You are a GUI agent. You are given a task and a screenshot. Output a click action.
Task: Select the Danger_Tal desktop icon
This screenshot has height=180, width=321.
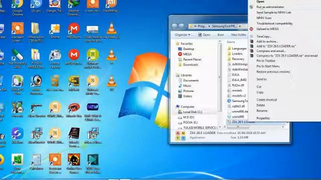pos(55,6)
